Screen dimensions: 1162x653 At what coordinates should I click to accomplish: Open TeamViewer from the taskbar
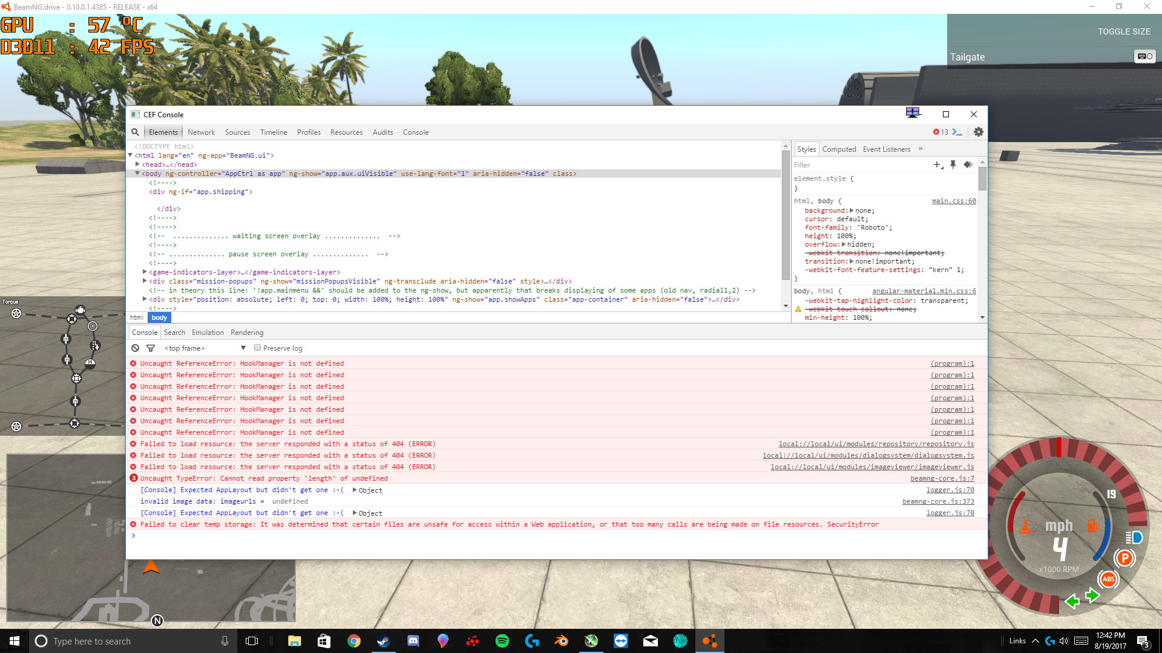pyautogui.click(x=621, y=641)
